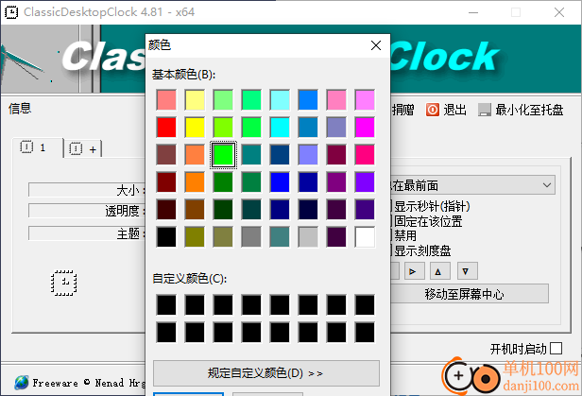The width and height of the screenshot is (582, 396).
Task: Click the globe icon beside Freeware text
Action: 22,383
